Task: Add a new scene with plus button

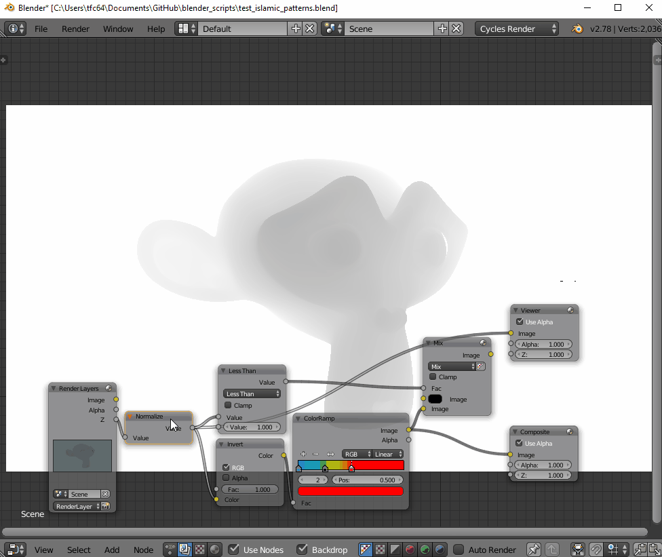Action: click(442, 29)
